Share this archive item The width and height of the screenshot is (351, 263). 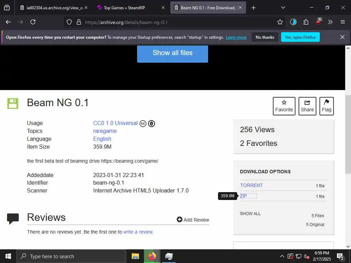(x=307, y=106)
